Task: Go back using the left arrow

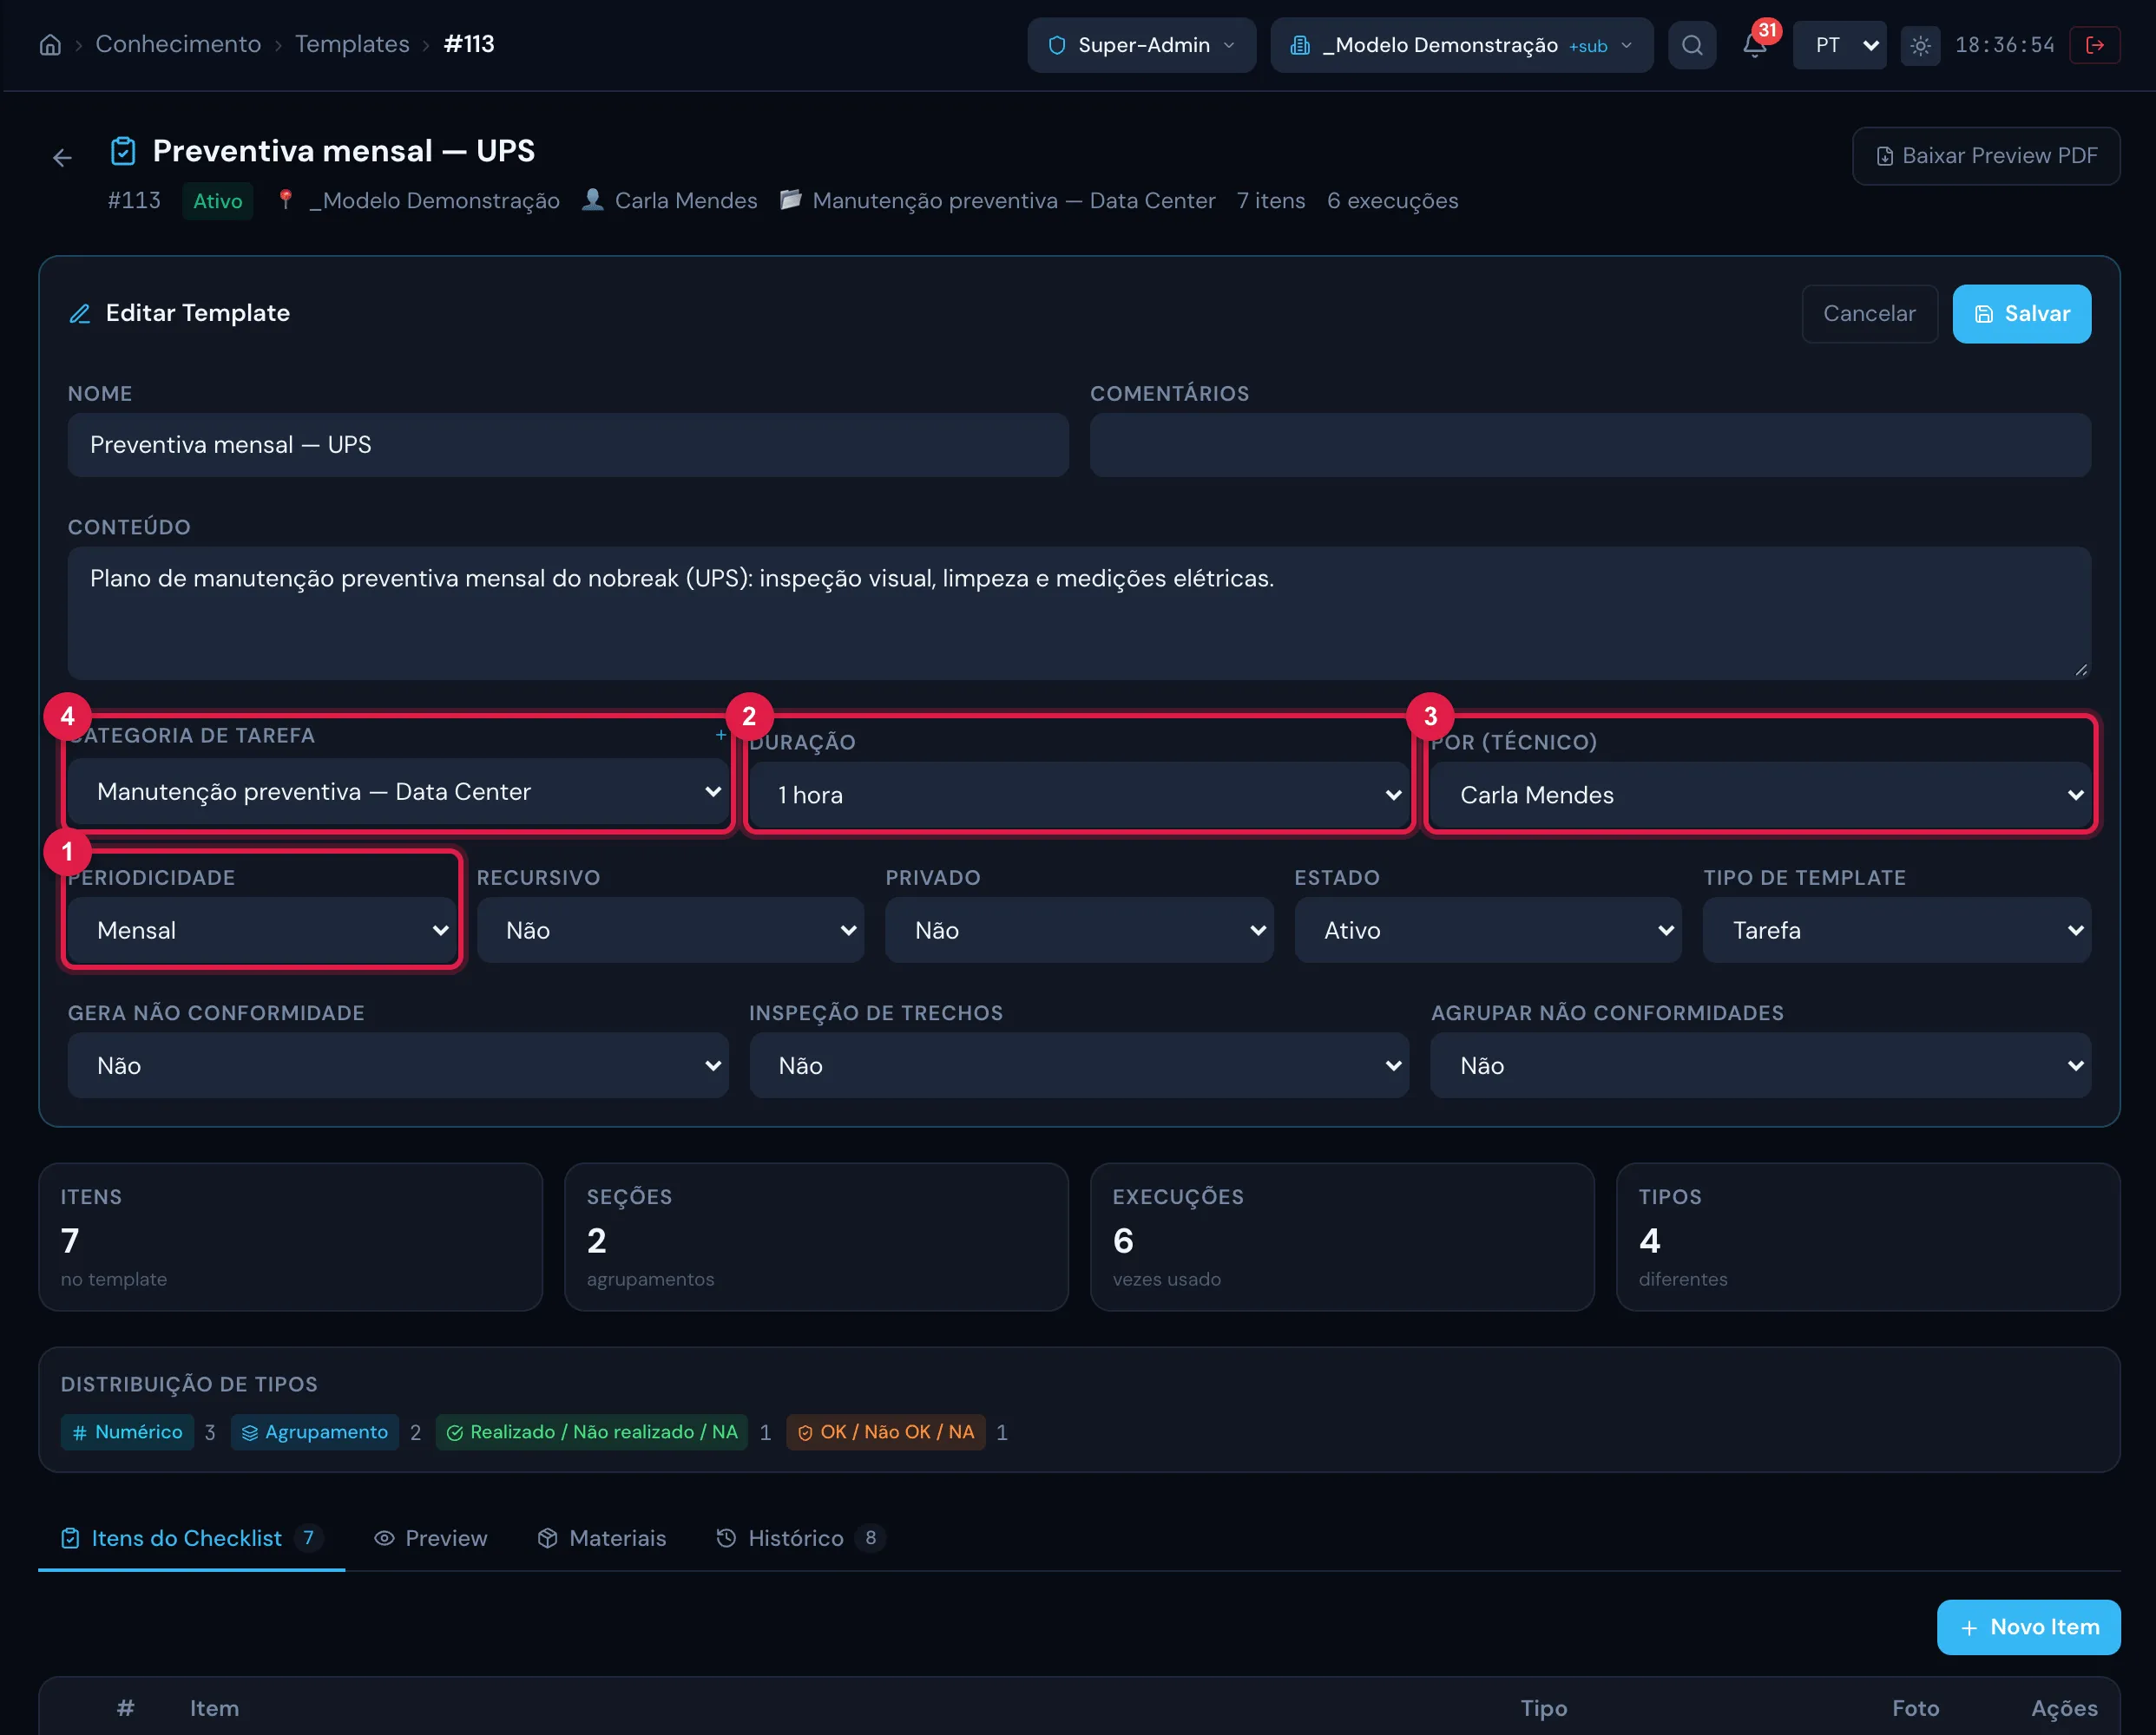Action: pos(62,158)
